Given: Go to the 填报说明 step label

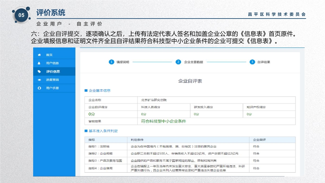Looking at the screenshot, I should (123, 62).
